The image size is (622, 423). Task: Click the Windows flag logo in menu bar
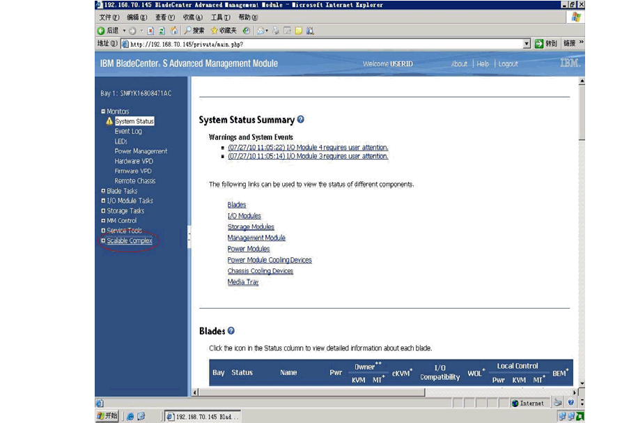click(x=576, y=17)
